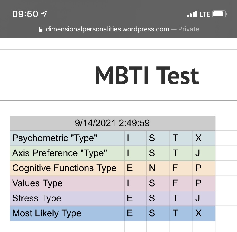
Task: Click the MBTI Test page title
Action: click(147, 75)
